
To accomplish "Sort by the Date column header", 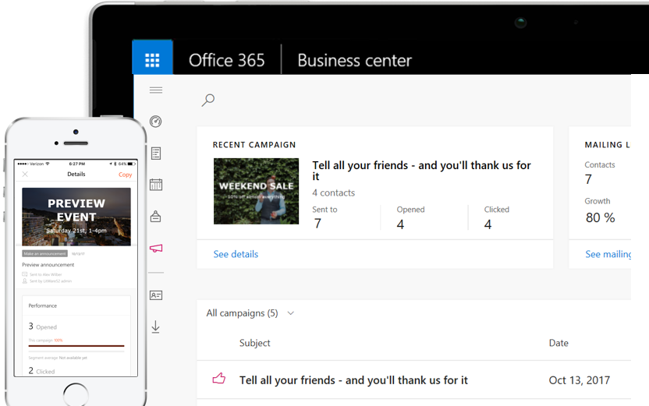I will pyautogui.click(x=559, y=343).
